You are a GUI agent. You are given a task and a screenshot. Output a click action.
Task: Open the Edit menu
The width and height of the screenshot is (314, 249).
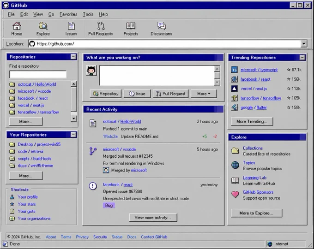[24, 14]
